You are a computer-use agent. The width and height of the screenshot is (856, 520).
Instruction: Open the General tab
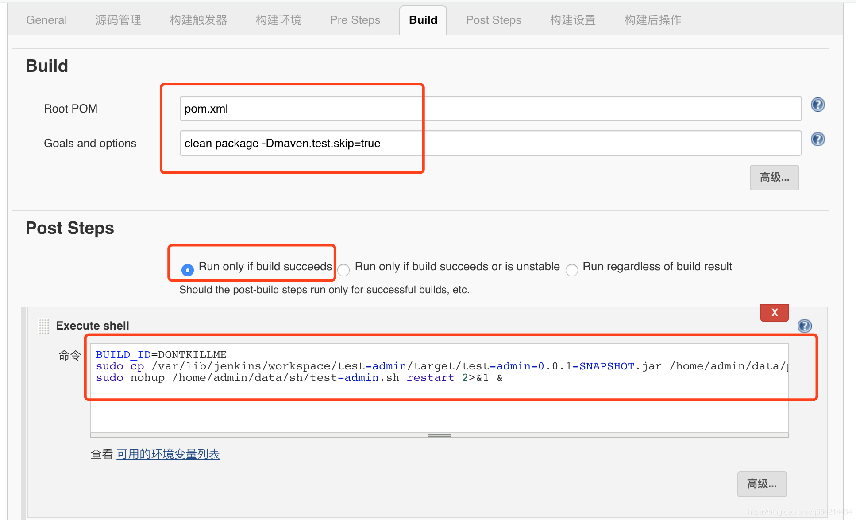pyautogui.click(x=46, y=20)
